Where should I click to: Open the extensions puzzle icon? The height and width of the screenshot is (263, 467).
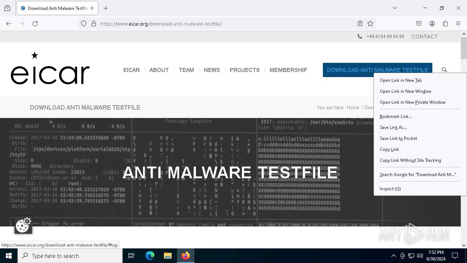coord(445,24)
